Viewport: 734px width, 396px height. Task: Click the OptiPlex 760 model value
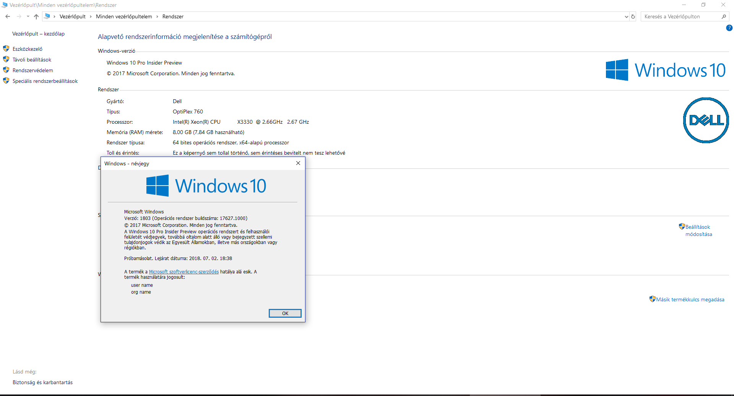point(188,112)
